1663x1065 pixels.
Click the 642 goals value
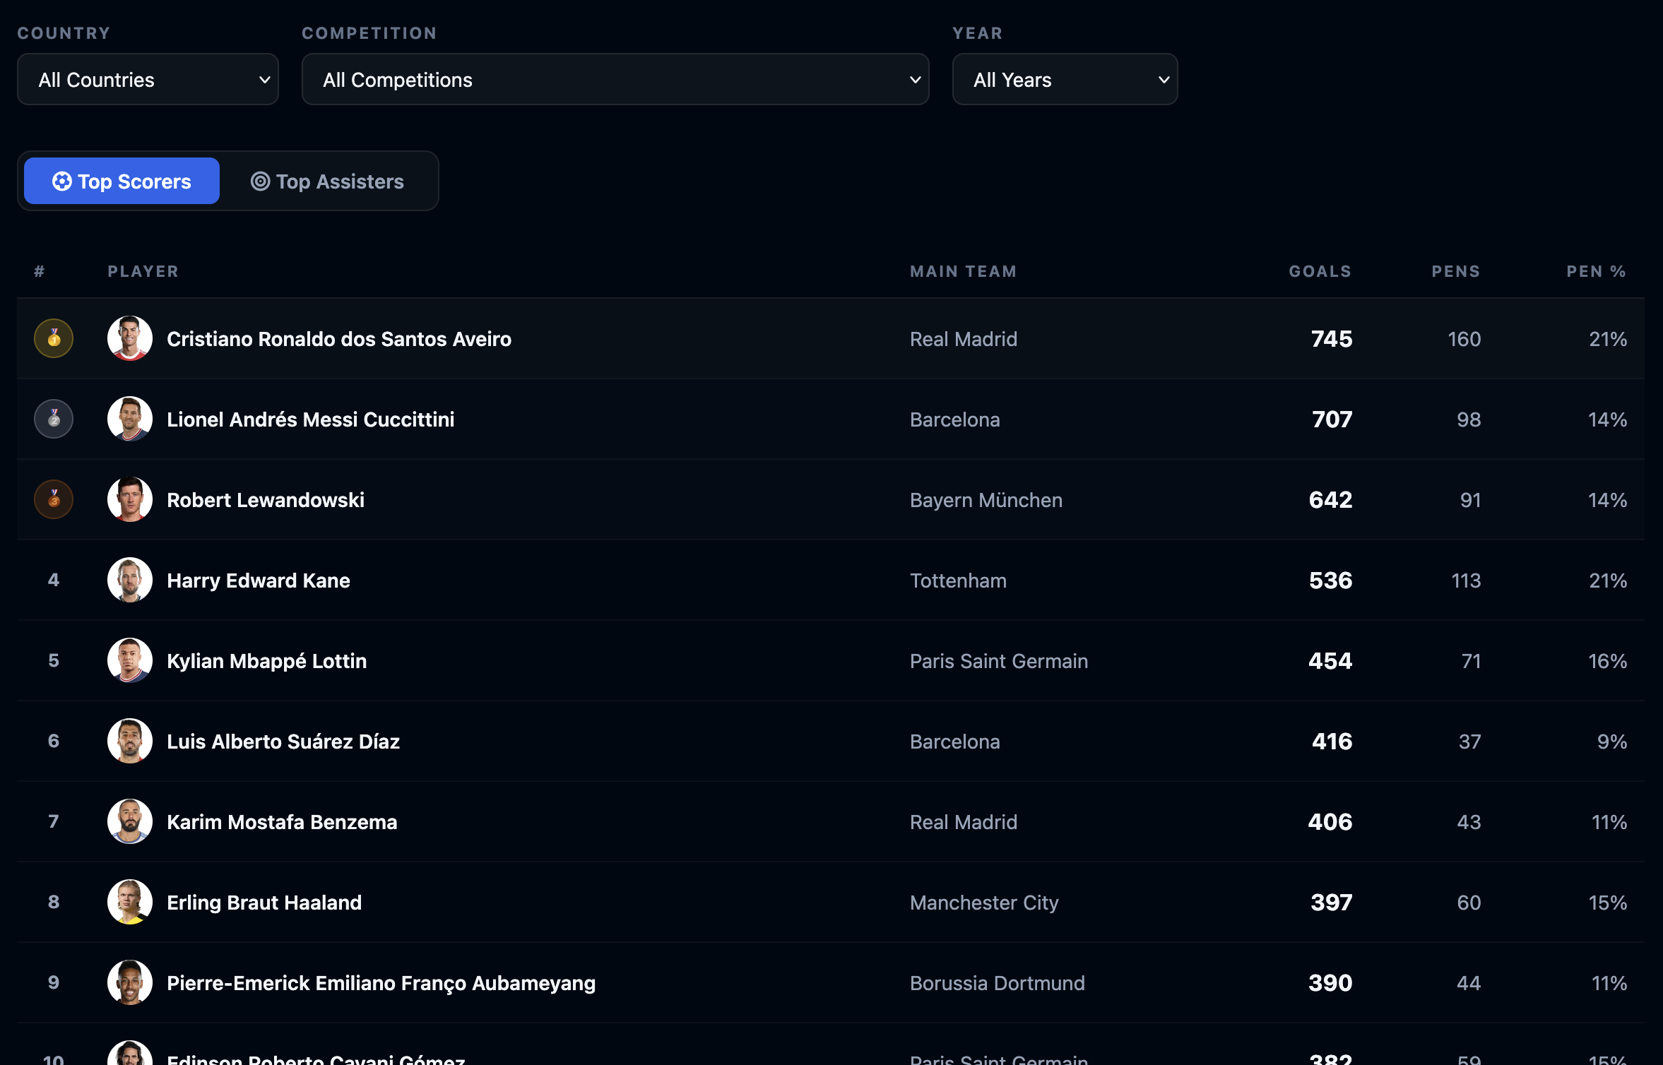1330,500
